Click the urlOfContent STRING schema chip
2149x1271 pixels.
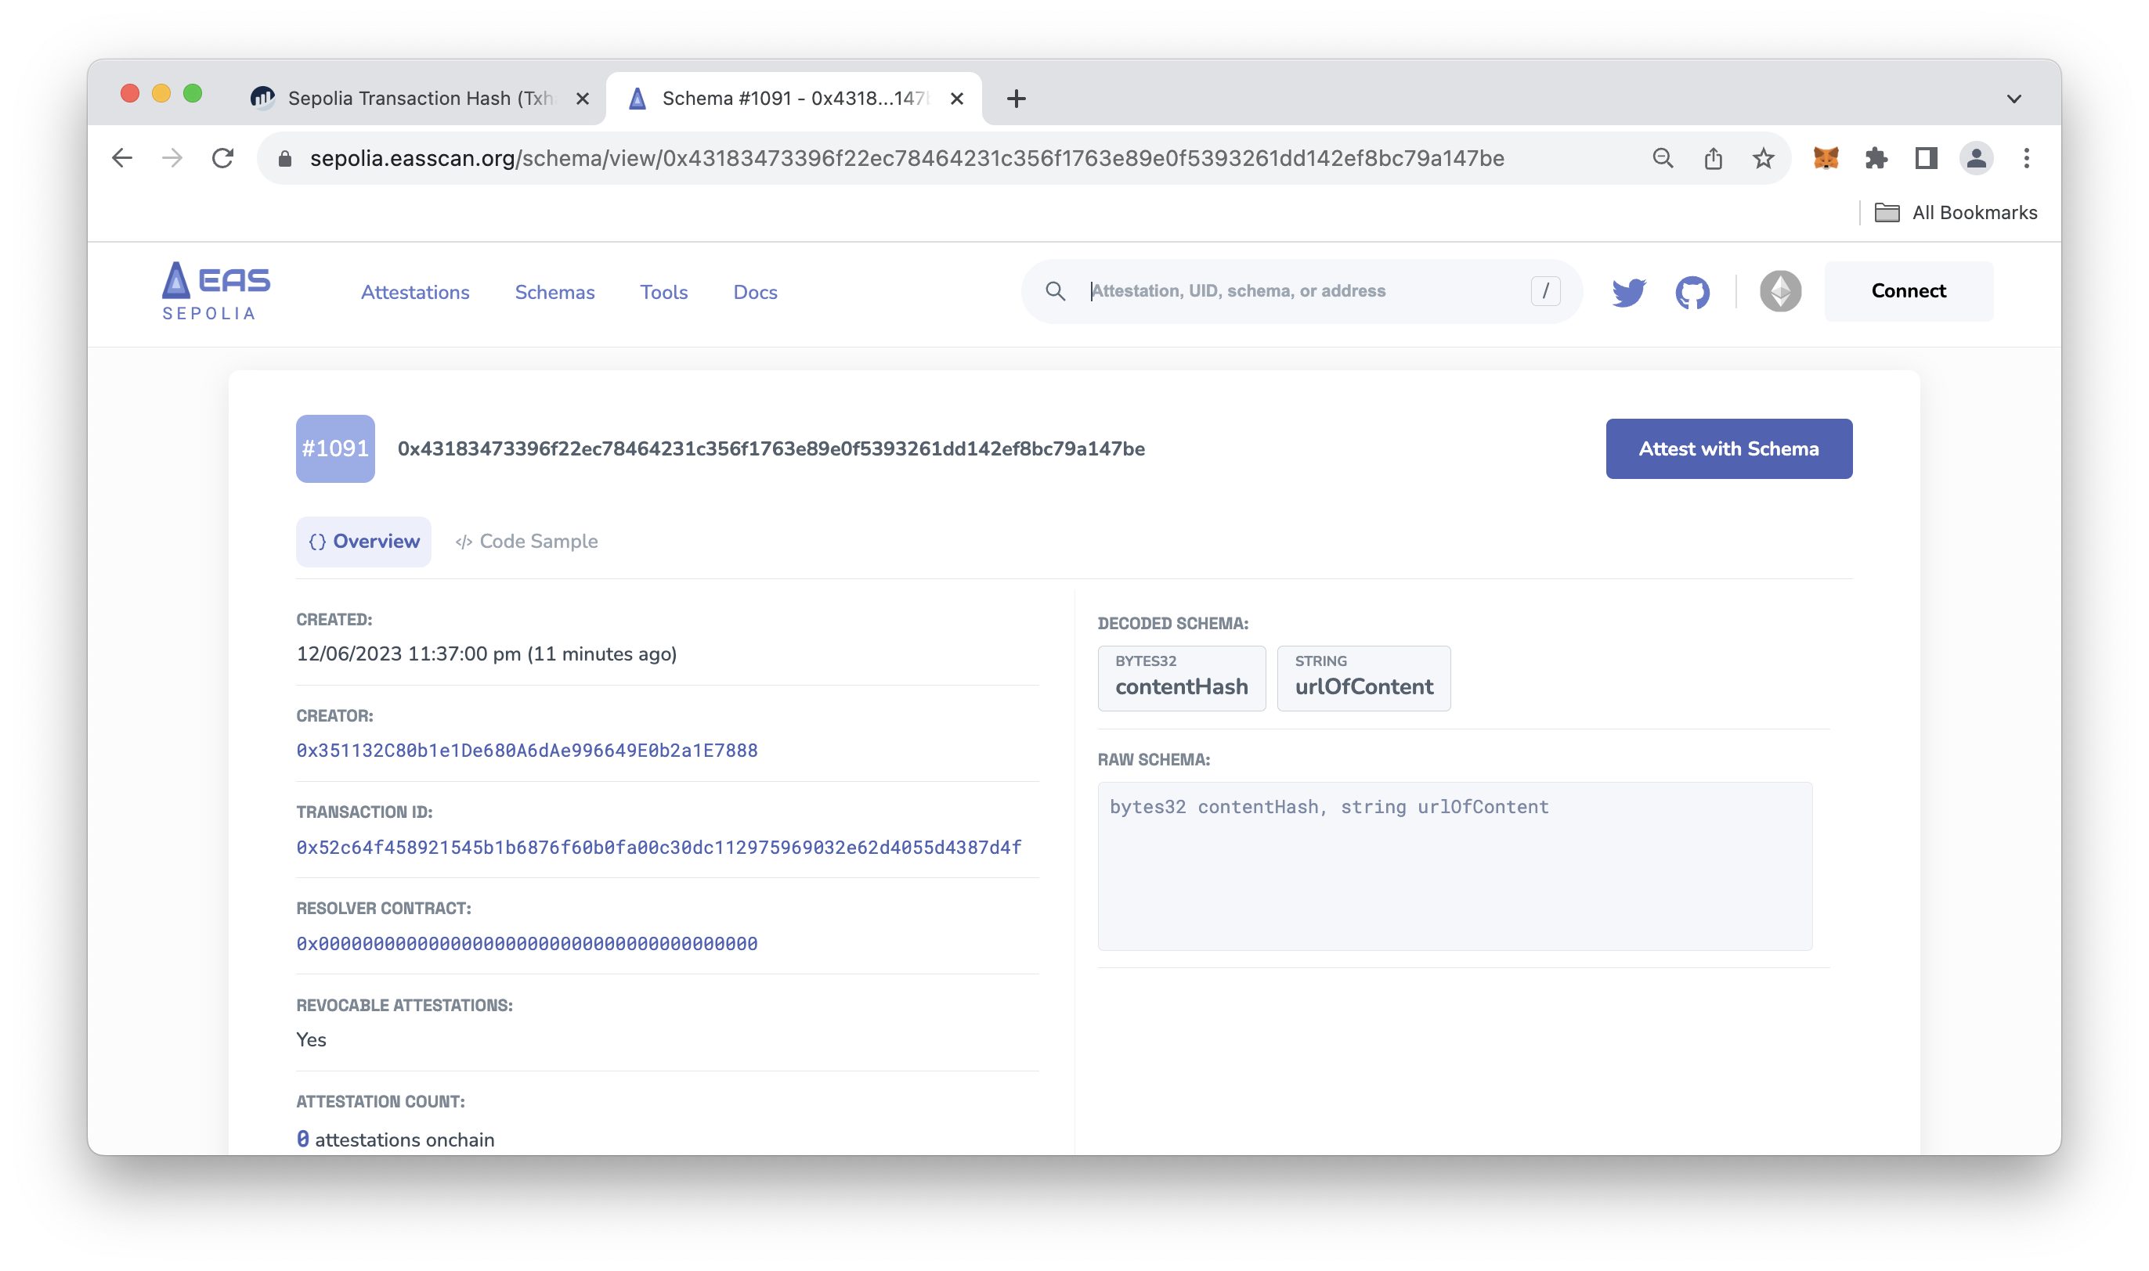(x=1363, y=679)
